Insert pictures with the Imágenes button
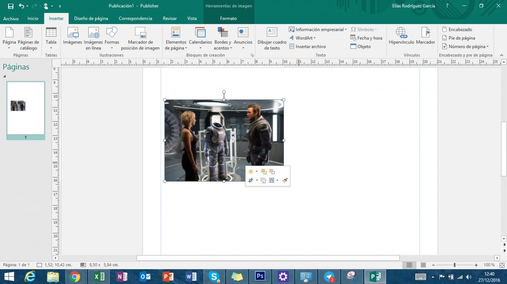The image size is (507, 284). coord(73,36)
